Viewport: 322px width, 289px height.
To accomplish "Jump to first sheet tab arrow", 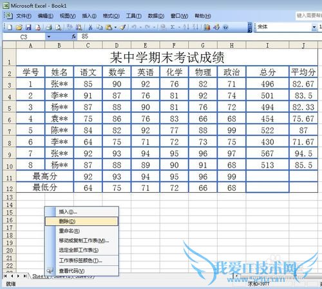I will click(5, 276).
